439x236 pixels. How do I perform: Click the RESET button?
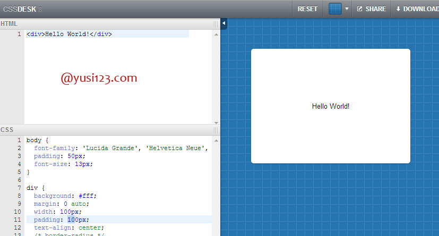(x=307, y=9)
